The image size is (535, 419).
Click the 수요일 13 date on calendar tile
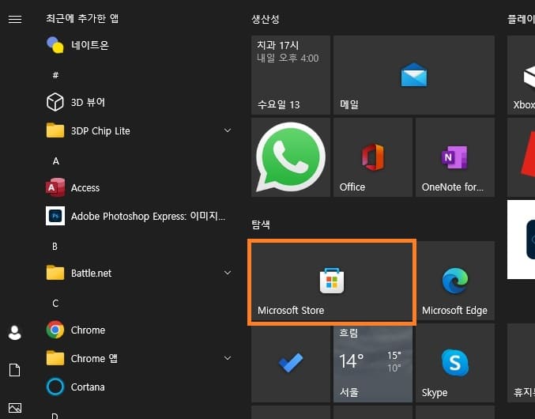278,104
